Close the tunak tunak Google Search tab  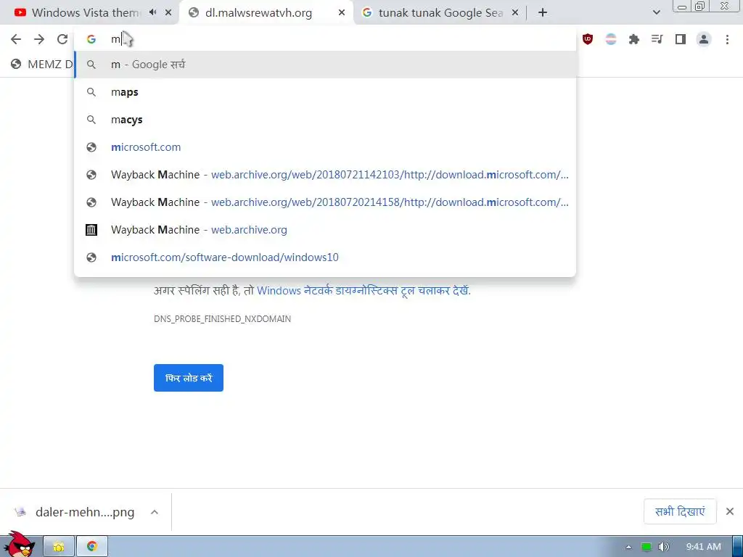pos(515,13)
